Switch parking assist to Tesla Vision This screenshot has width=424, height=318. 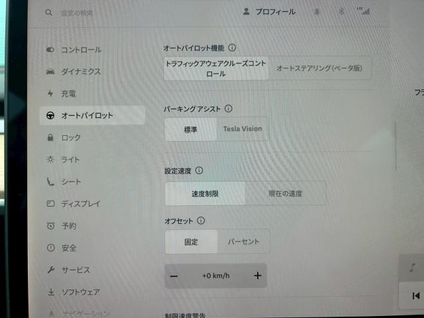pos(242,129)
